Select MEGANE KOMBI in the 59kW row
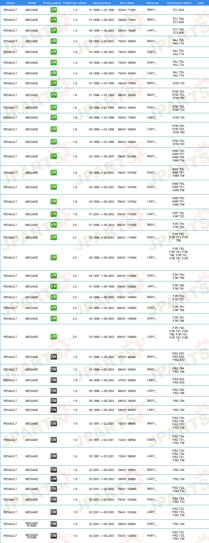The image size is (209, 543). pos(32,524)
